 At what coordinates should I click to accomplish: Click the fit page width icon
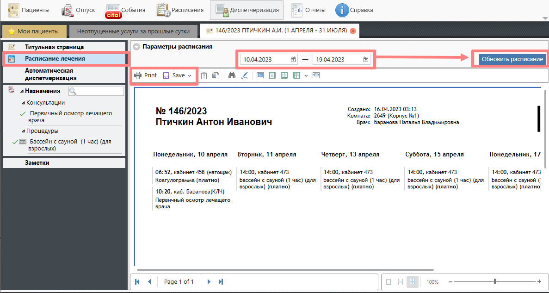tap(316, 75)
